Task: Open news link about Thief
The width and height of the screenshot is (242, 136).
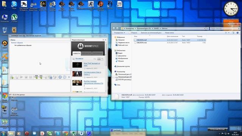Action: pos(92,64)
